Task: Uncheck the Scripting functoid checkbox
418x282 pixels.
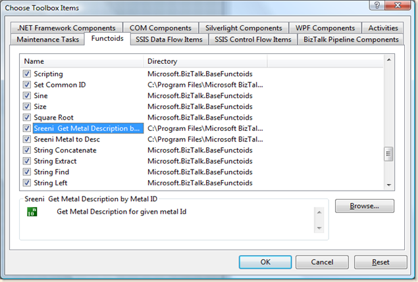Action: coord(27,74)
